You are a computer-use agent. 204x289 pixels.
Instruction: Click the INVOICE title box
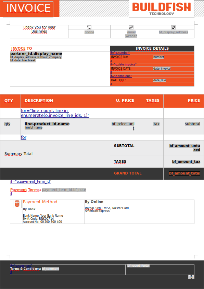[x=28, y=9]
